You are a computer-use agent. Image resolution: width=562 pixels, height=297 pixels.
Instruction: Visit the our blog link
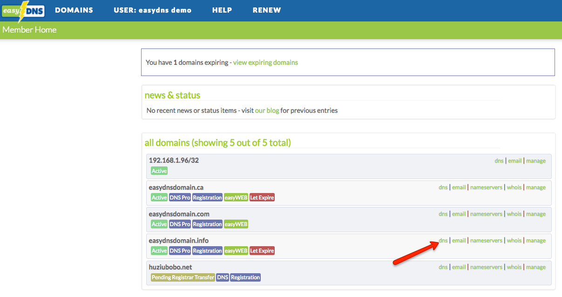(x=267, y=111)
